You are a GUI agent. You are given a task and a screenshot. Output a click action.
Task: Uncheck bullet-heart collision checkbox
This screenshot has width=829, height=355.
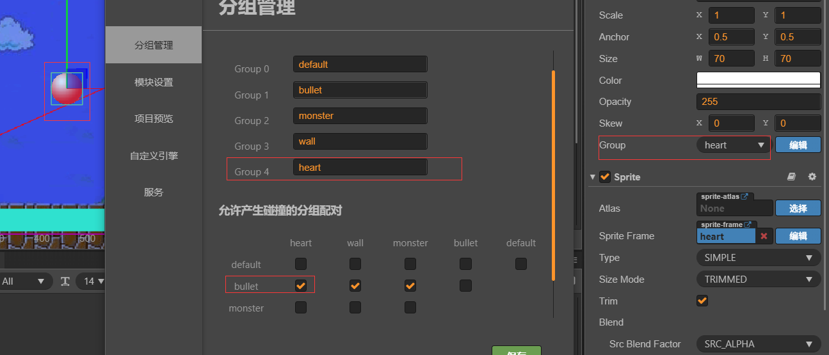click(x=301, y=286)
